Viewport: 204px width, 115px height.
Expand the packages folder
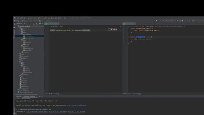click(18, 58)
